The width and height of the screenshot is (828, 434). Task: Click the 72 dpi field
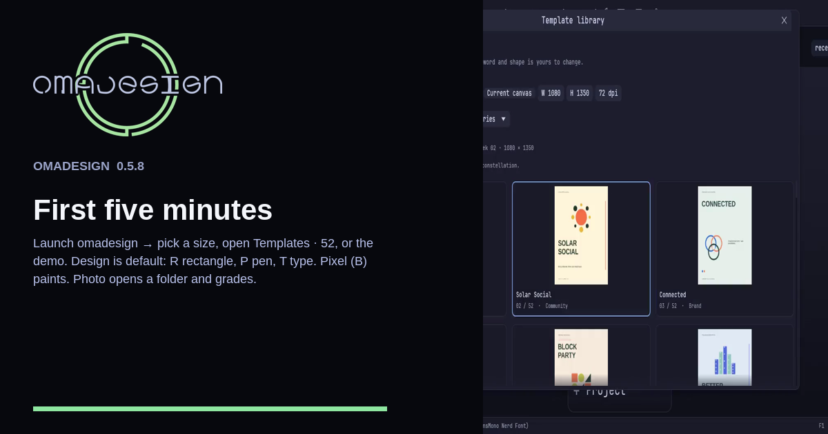tap(608, 93)
